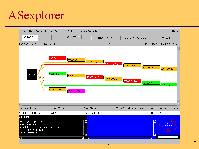The width and height of the screenshot is (199, 149).
Task: Expand the Mae-East dropdown
Action: click(71, 38)
